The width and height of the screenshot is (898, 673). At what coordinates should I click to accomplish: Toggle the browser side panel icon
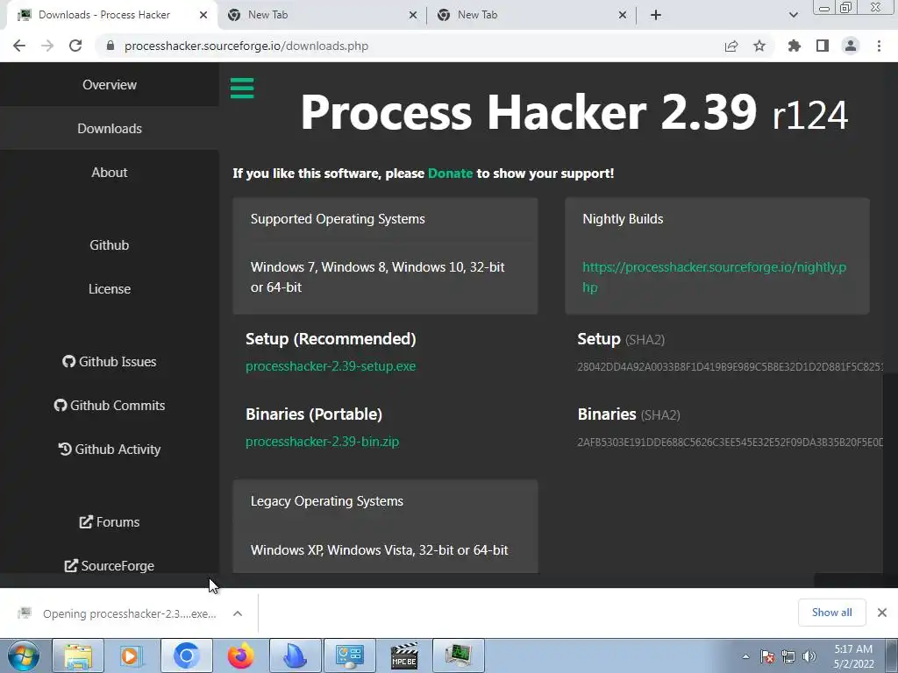pyautogui.click(x=823, y=46)
